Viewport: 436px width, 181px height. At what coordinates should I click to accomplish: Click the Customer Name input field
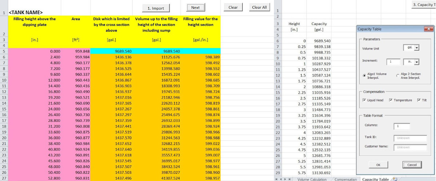(410, 147)
